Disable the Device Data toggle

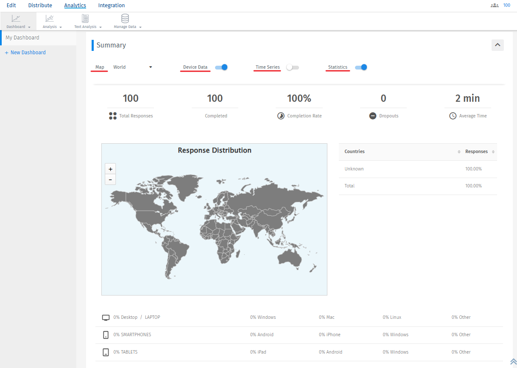pos(221,67)
